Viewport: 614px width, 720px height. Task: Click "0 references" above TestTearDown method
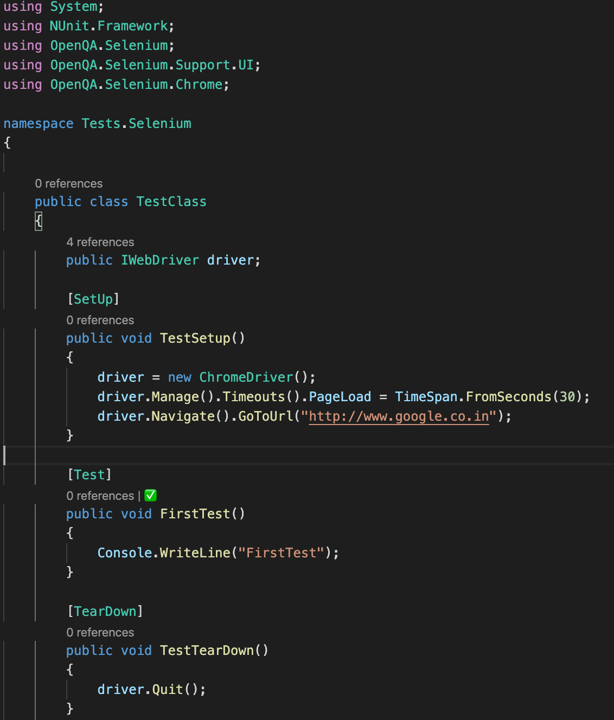tap(100, 632)
